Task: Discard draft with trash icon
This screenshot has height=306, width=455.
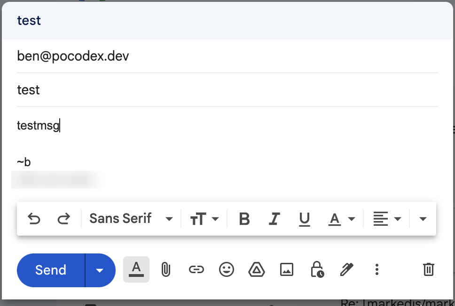Action: tap(429, 269)
